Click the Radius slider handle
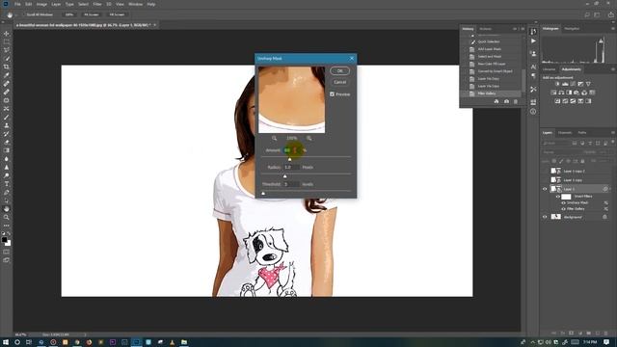The width and height of the screenshot is (617, 347). [285, 176]
